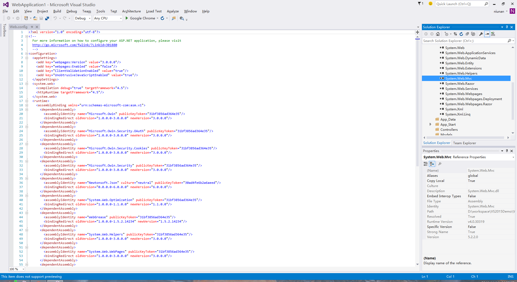Screen dimensions: 517x282
Task: Pin the Properties panel with its pin icon
Action: (x=507, y=151)
